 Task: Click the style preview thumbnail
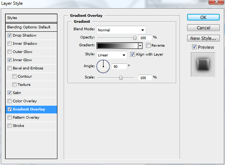click(x=203, y=65)
